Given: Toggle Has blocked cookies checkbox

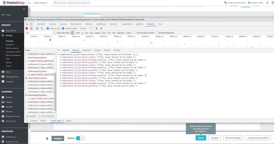Looking at the screenshot, I should click(x=135, y=33).
